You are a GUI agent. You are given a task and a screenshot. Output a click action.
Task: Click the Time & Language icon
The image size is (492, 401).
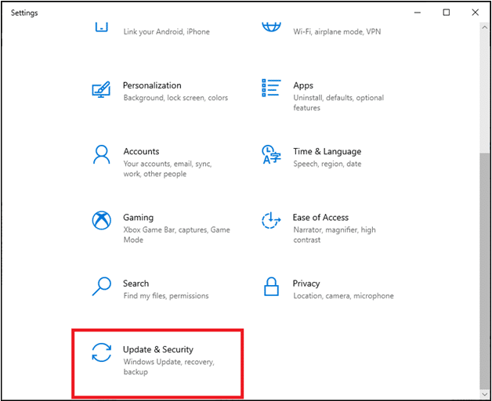271,154
